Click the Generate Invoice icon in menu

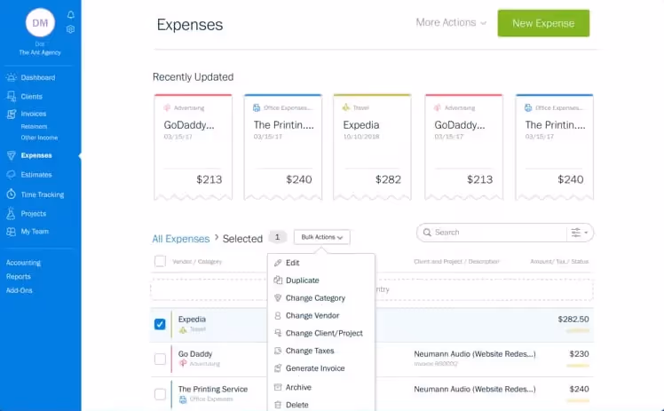pos(278,368)
